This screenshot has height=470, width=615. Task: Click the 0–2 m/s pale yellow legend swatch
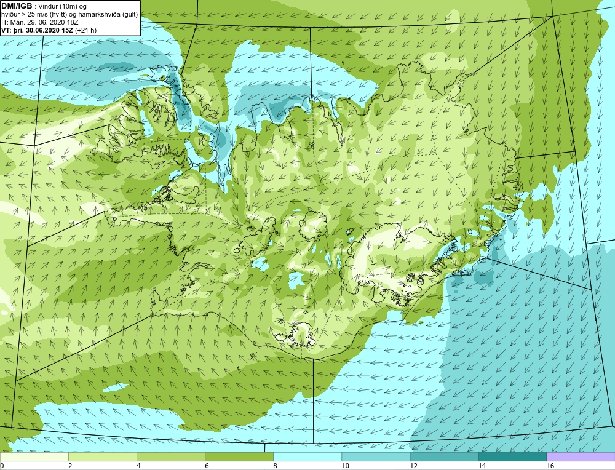click(34, 456)
